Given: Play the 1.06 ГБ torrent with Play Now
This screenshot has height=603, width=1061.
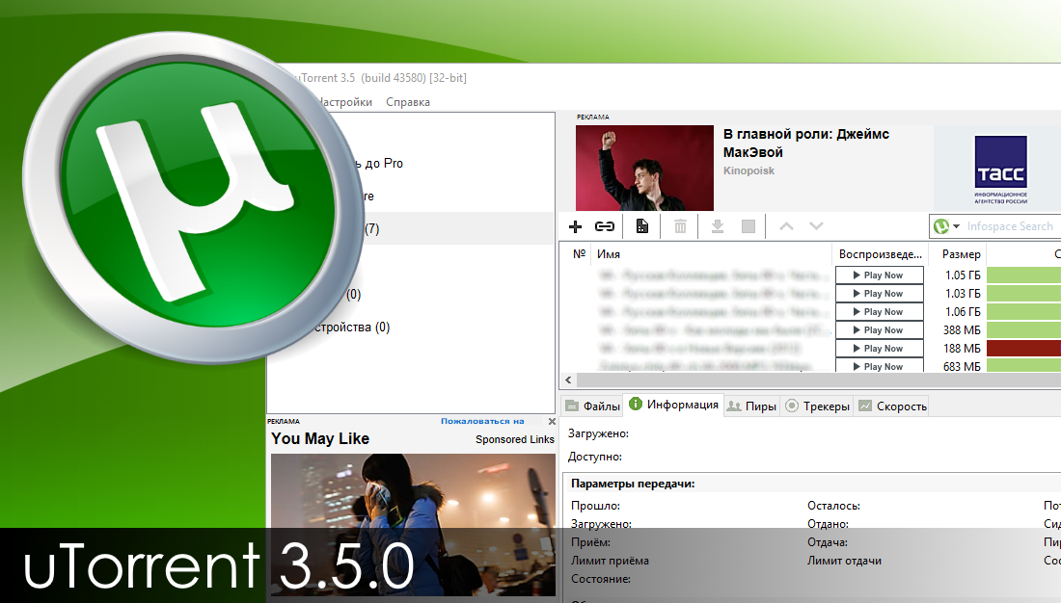Looking at the screenshot, I should (879, 312).
